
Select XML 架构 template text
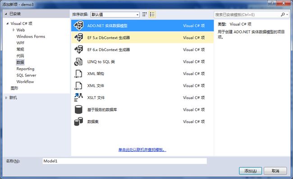coord(96,74)
